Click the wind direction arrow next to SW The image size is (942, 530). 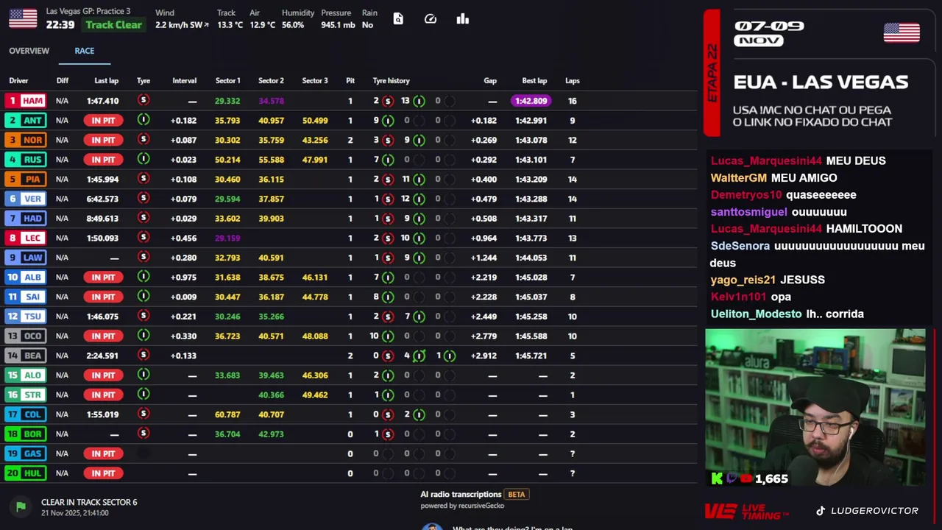(206, 25)
